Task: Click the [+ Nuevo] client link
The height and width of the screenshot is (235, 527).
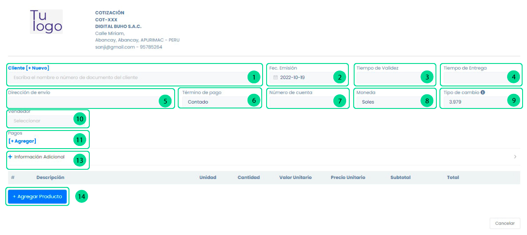Action: click(38, 68)
